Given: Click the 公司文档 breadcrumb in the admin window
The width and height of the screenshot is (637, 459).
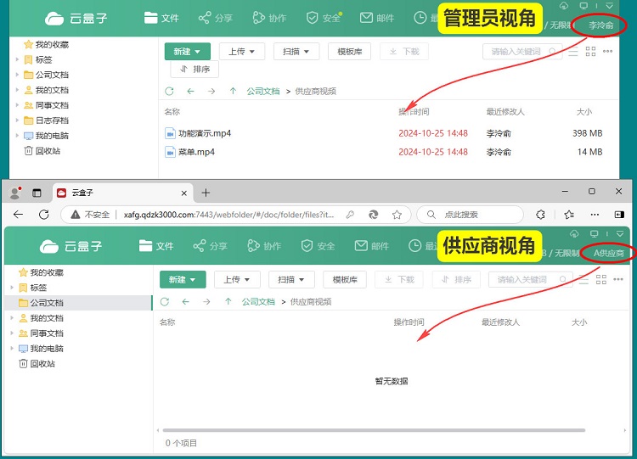Looking at the screenshot, I should 262,91.
